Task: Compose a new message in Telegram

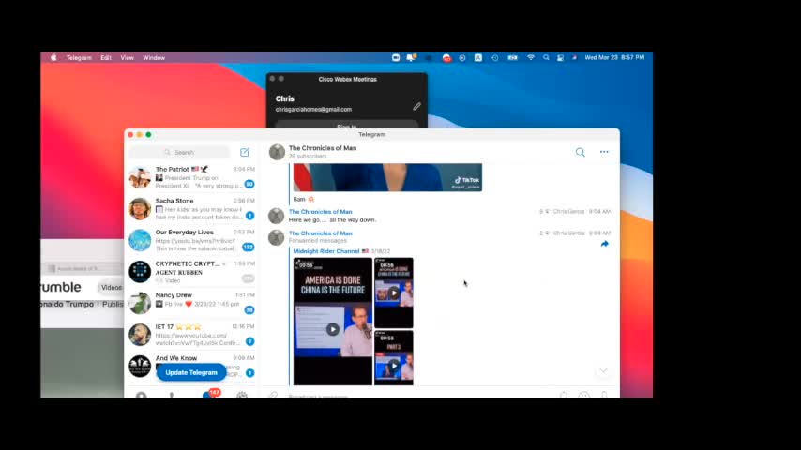Action: click(x=245, y=152)
